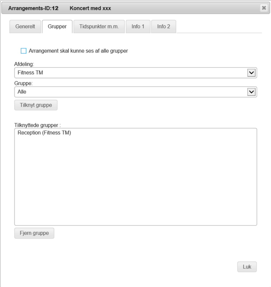Expand the Afdeling dropdown arrow
This screenshot has width=271, height=287.
point(252,73)
